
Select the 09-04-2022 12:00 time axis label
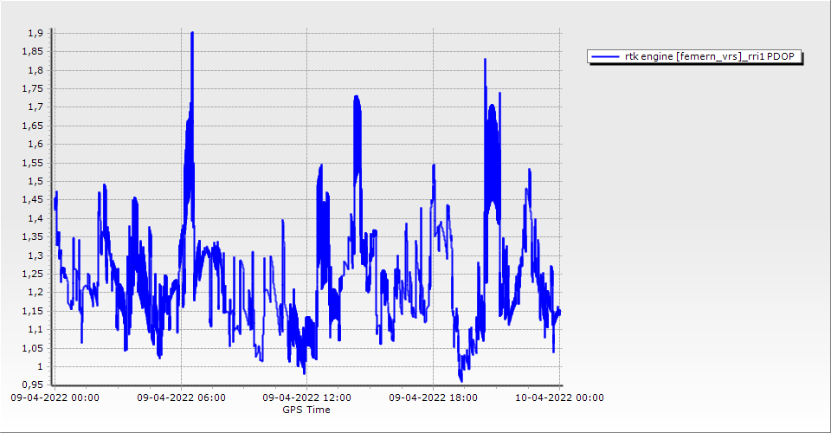coord(306,398)
